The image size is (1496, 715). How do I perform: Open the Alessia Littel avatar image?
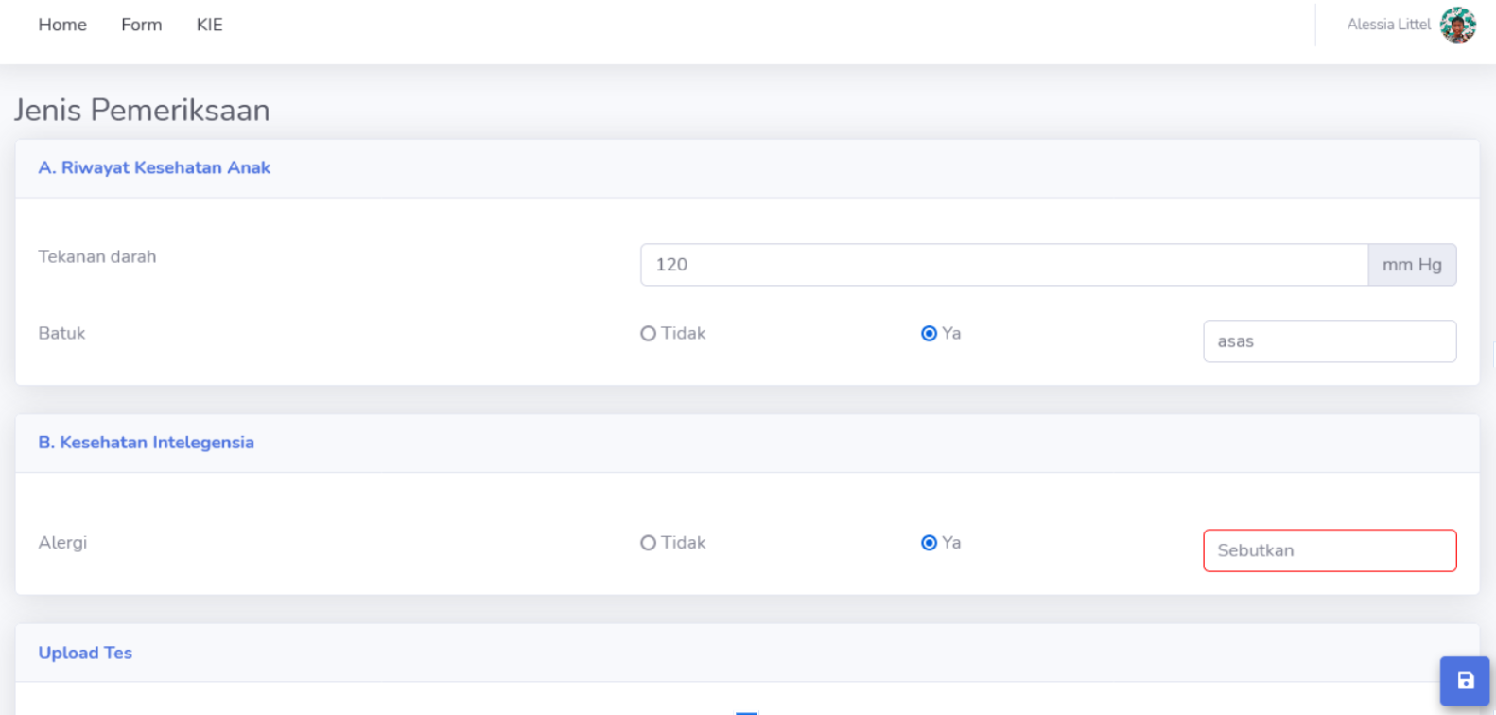pos(1458,26)
